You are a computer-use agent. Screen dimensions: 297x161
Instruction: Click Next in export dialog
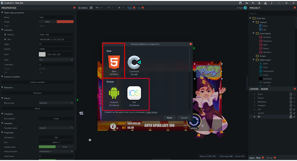[x=169, y=118]
